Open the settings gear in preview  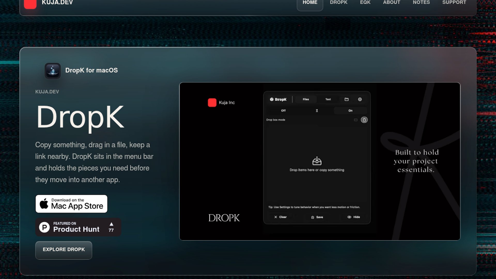click(360, 99)
